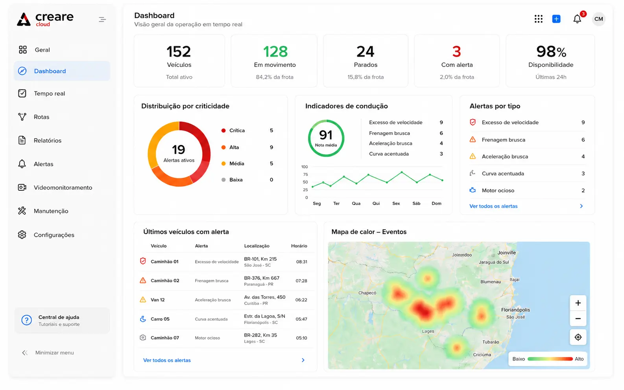Go to Tempo real section

[62, 93]
